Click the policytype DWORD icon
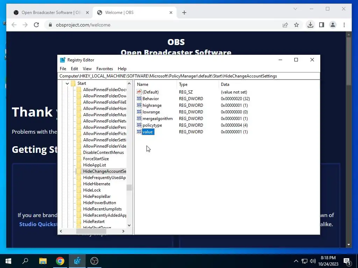Image resolution: width=358 pixels, height=268 pixels. point(139,125)
